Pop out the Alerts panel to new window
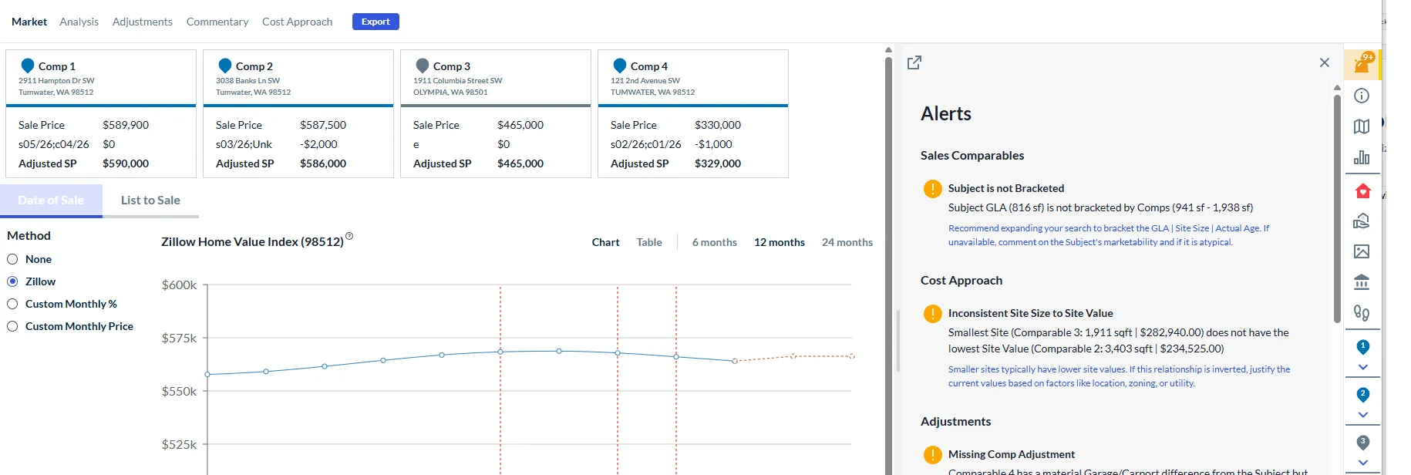Screen dimensions: 1411x475 914,62
